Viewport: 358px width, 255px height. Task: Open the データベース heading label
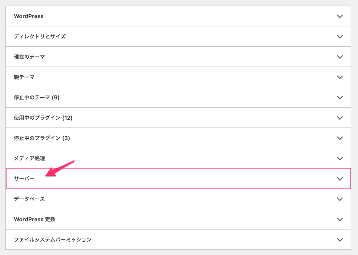click(29, 199)
